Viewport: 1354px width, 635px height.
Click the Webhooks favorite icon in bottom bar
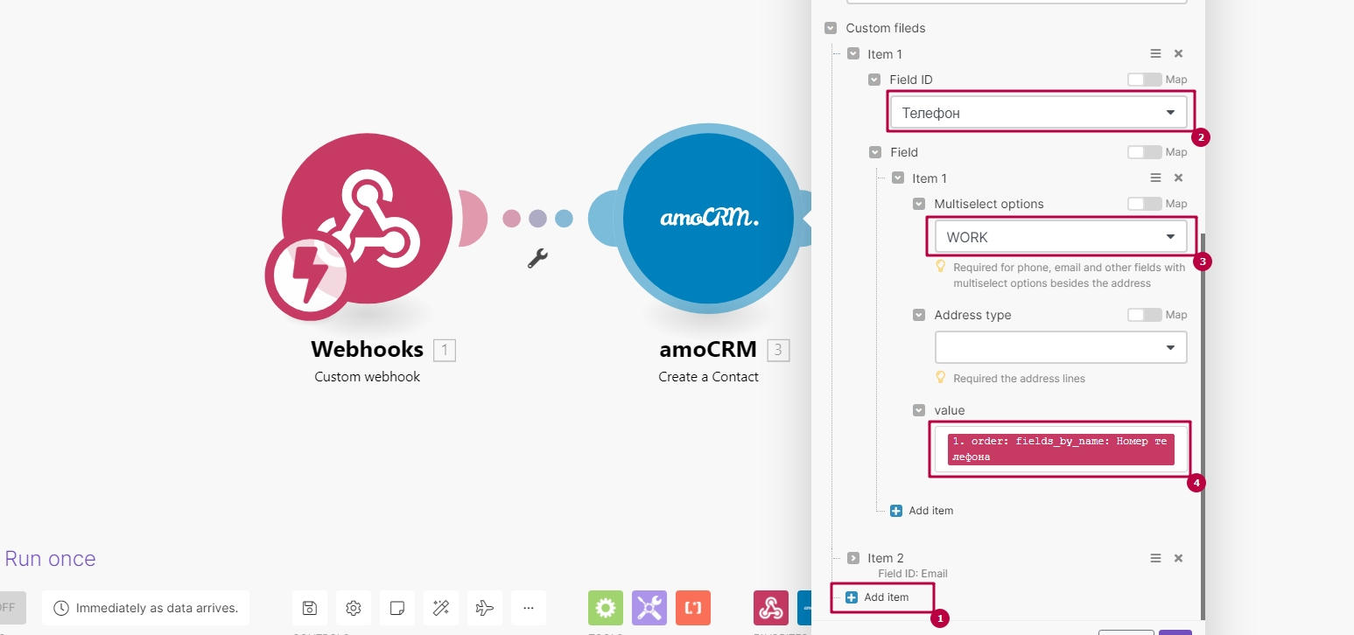[771, 608]
